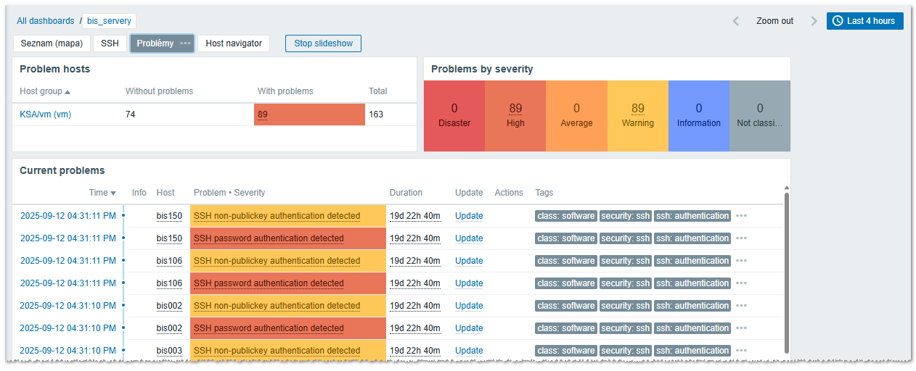This screenshot has width=916, height=371.
Task: Switch to the SSH dashboard tab
Action: (110, 43)
